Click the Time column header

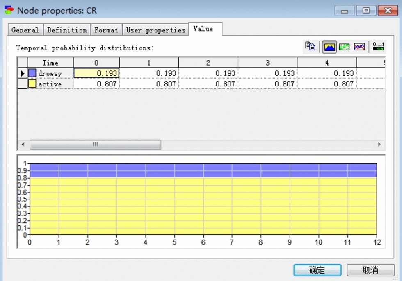tap(50, 63)
